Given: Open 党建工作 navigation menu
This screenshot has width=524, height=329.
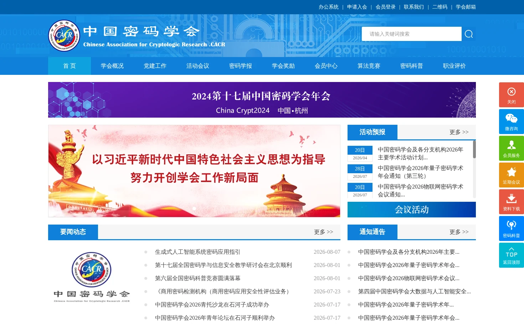Looking at the screenshot, I should coord(155,66).
